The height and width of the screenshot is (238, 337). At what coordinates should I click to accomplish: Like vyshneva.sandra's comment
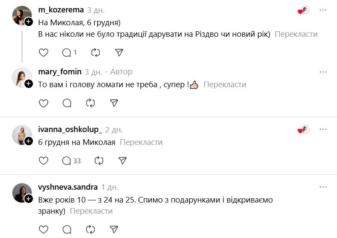pos(44,229)
